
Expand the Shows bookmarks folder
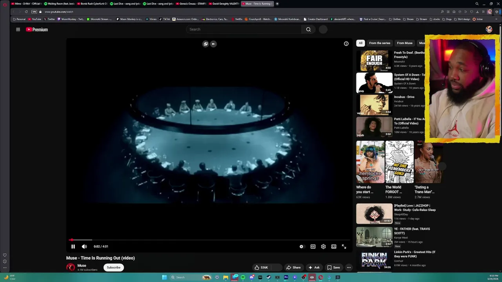coord(408,19)
